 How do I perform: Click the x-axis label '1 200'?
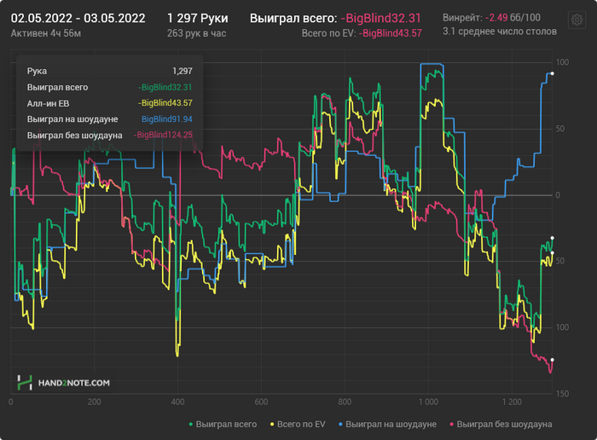click(512, 402)
